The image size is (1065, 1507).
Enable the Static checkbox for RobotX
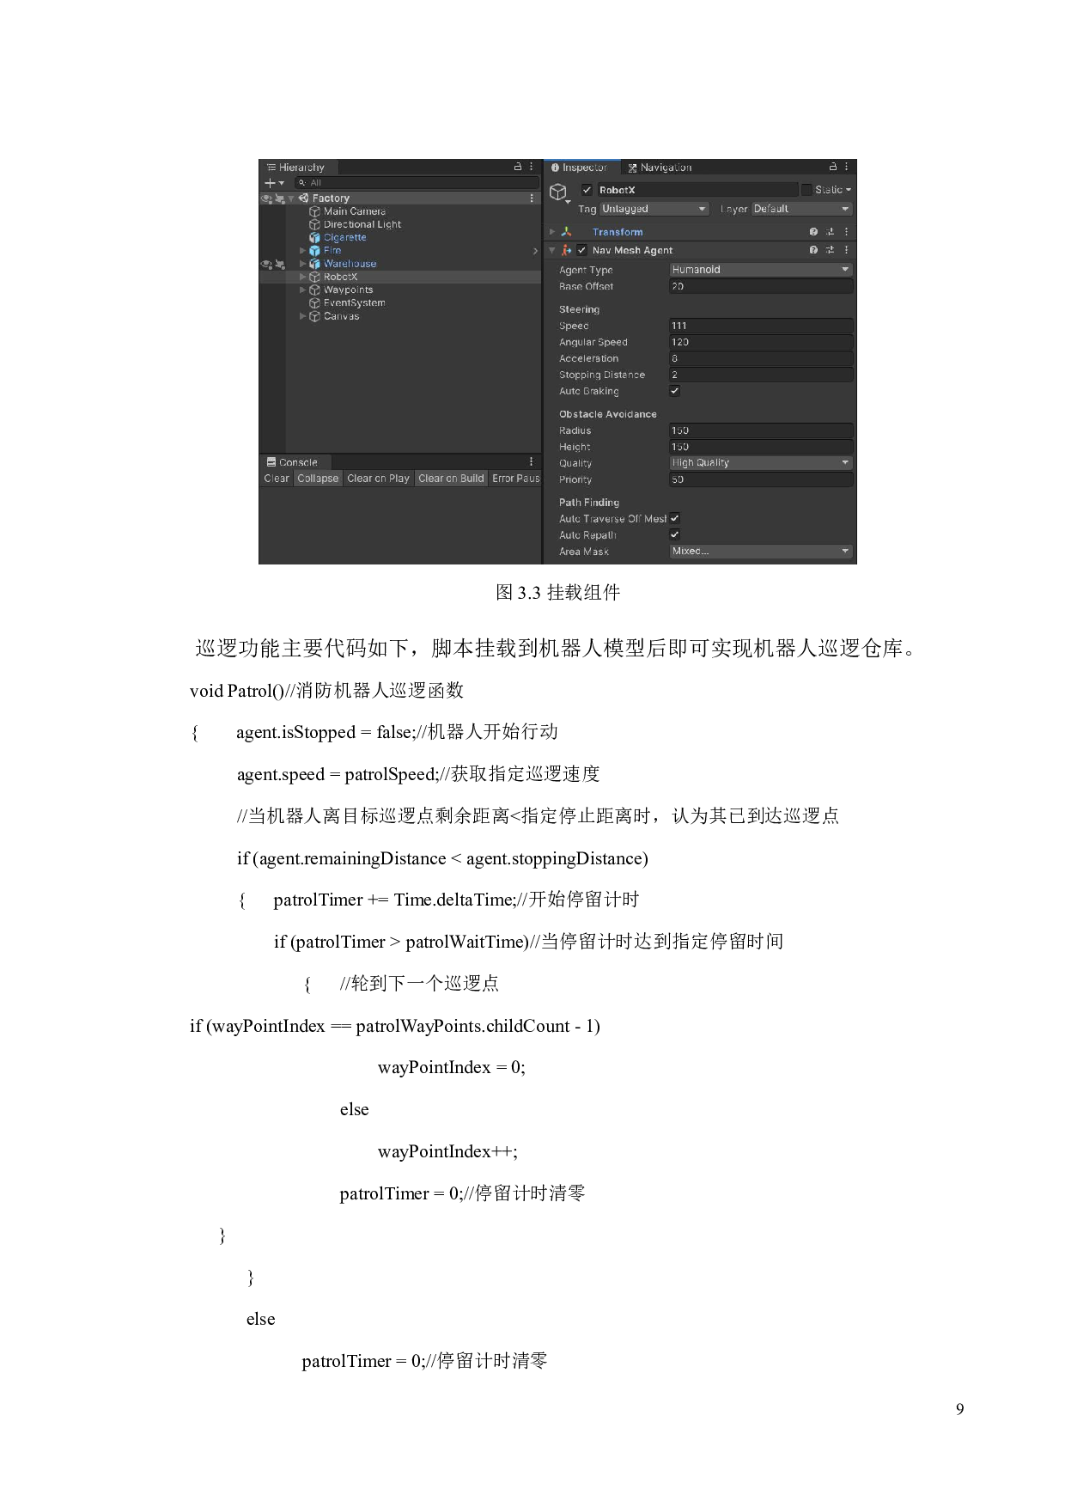point(806,189)
